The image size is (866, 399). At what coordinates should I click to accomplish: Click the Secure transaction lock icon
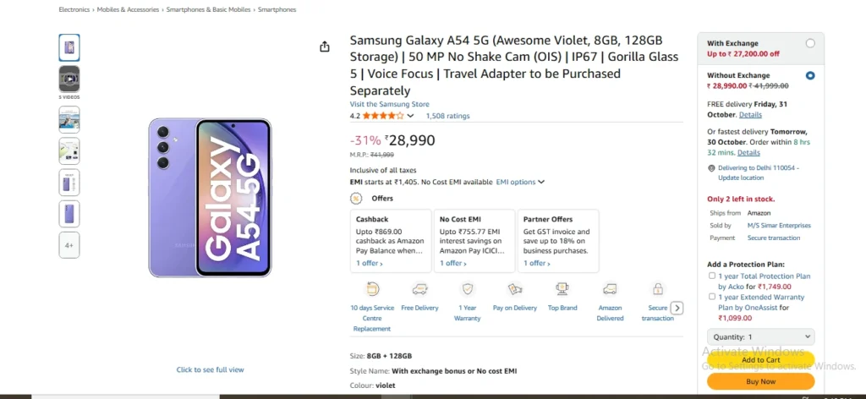[x=657, y=289]
